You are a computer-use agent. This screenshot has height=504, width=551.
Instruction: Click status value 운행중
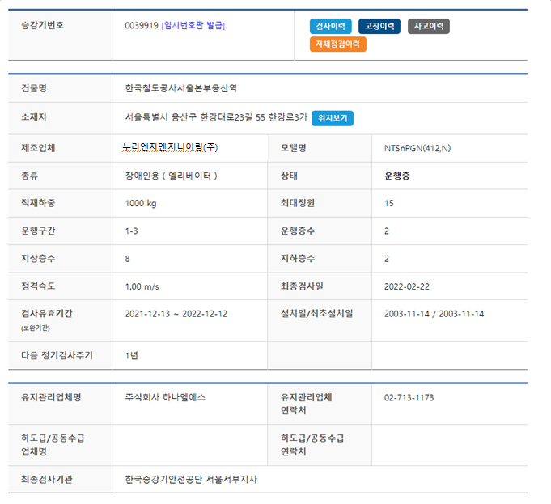[x=396, y=176]
